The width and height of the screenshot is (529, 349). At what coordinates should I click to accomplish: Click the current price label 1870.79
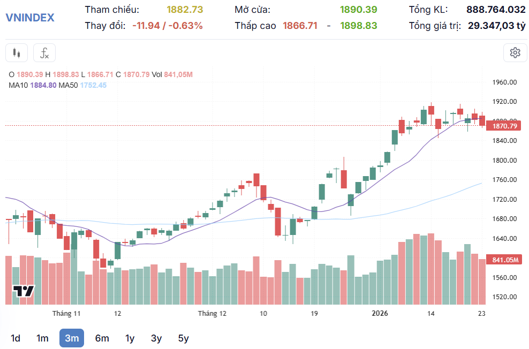click(504, 126)
